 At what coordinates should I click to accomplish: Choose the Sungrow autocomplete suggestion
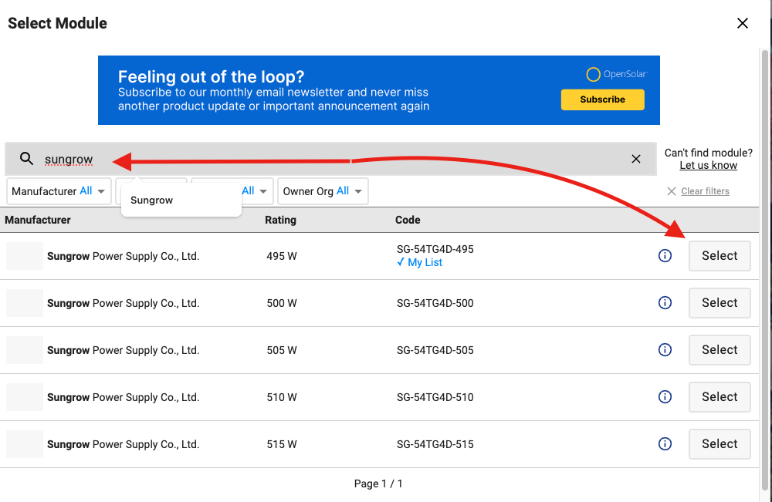(181, 200)
